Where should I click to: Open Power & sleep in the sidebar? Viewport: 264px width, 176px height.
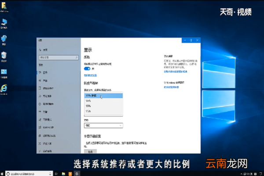(59, 104)
